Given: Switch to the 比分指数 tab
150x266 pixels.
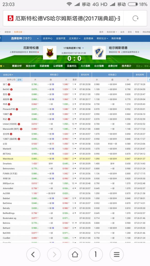Looking at the screenshot, I should tap(99, 66).
